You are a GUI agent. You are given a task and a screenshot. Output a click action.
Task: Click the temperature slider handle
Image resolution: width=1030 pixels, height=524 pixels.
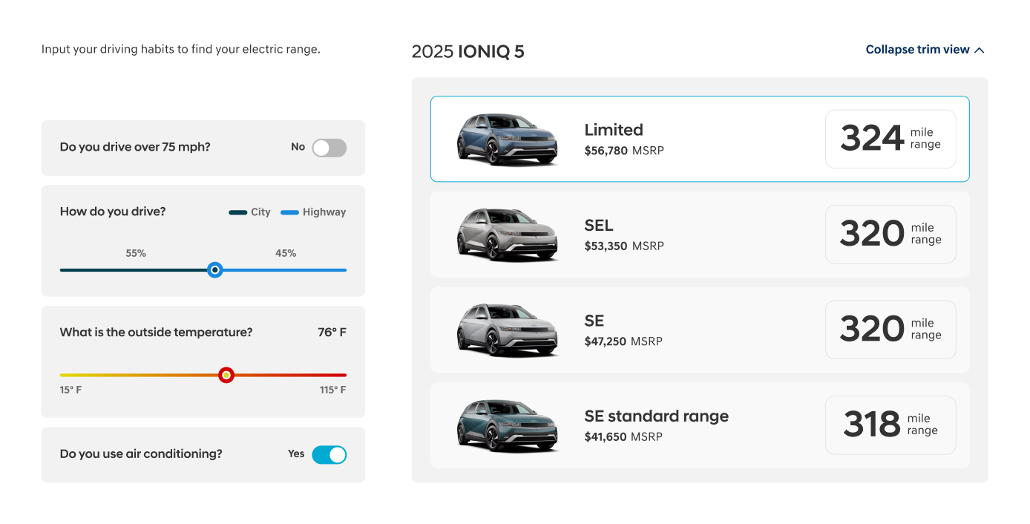click(226, 375)
